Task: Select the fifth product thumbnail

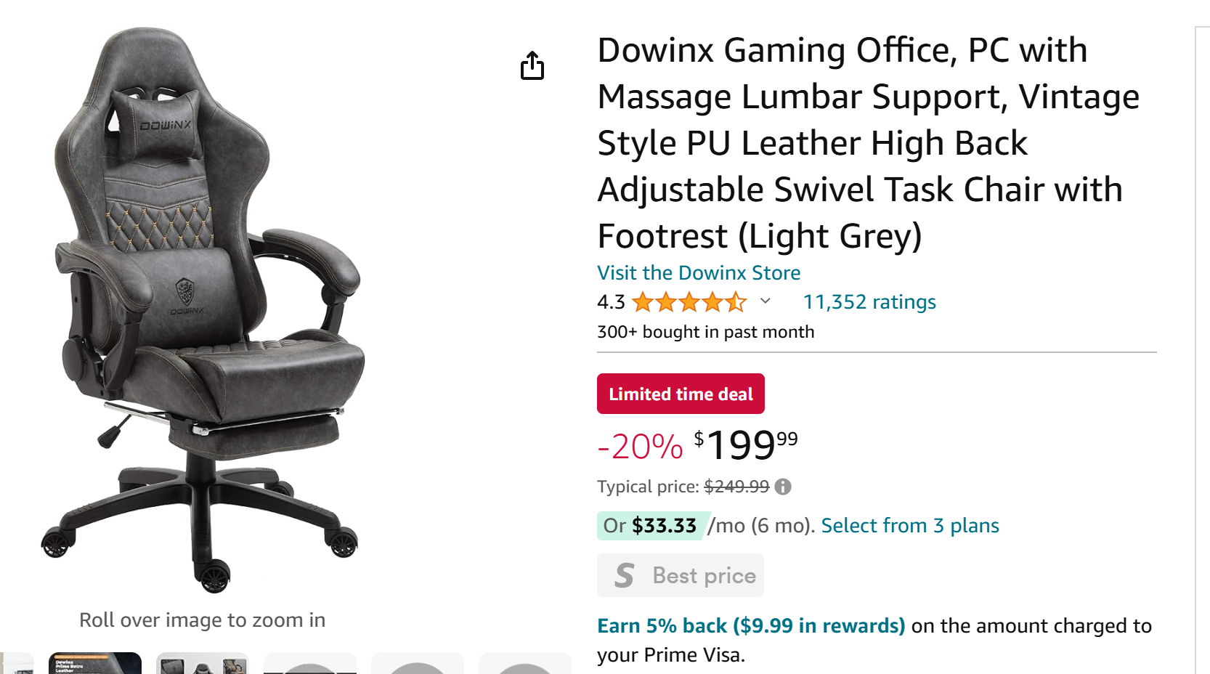Action: coord(418,664)
